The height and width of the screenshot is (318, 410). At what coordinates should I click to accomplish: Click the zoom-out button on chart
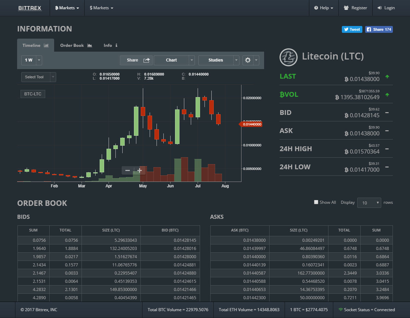click(127, 170)
